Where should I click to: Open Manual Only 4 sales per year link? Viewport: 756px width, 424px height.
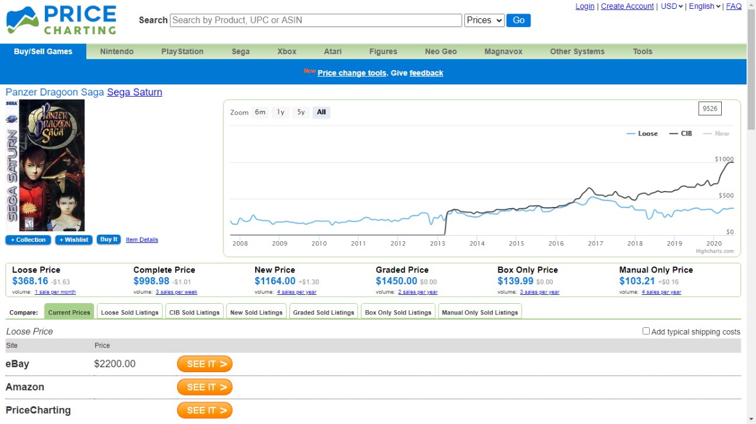coord(661,292)
